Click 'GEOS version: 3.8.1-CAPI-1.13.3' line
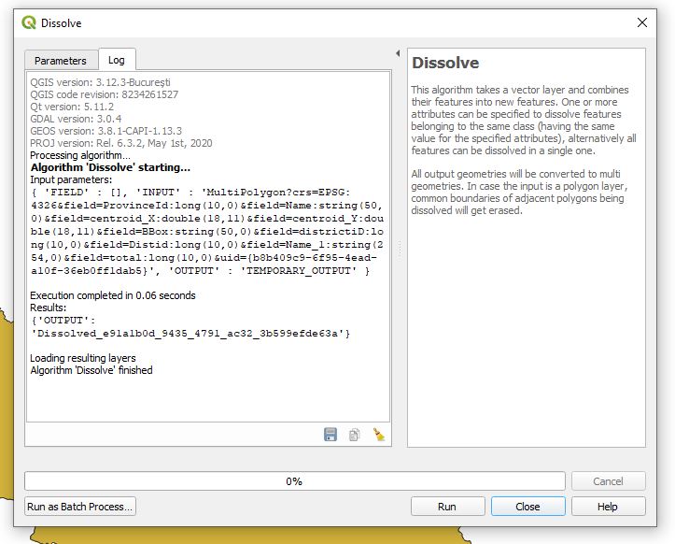675x544 pixels. click(x=105, y=131)
